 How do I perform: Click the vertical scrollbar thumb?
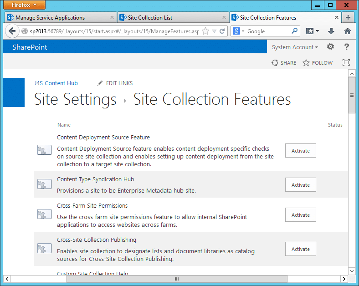pyautogui.click(x=352, y=95)
